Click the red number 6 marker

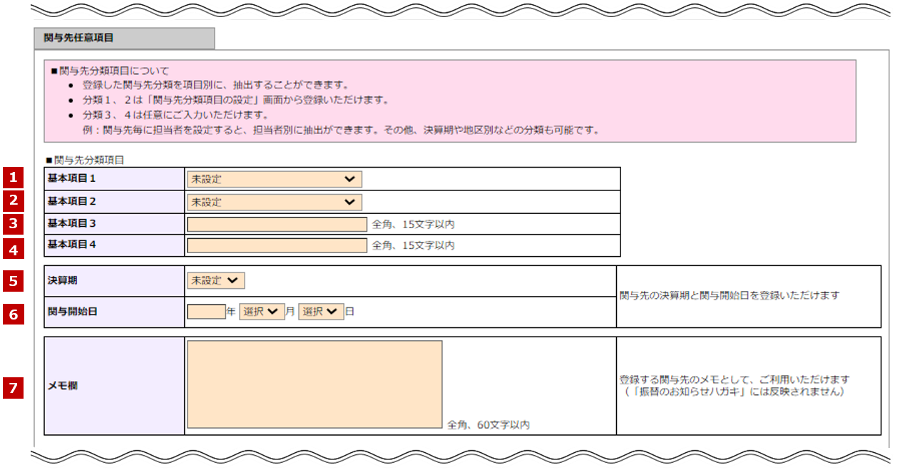point(13,313)
